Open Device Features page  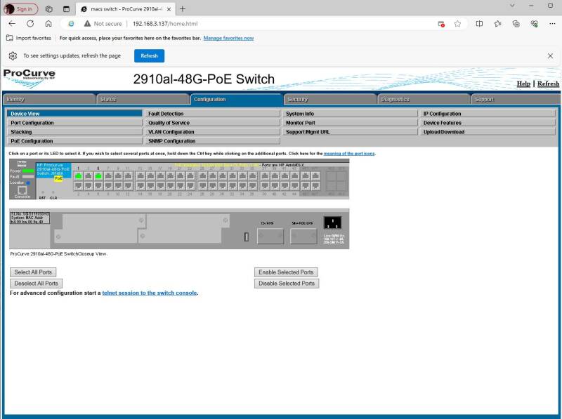(x=488, y=123)
